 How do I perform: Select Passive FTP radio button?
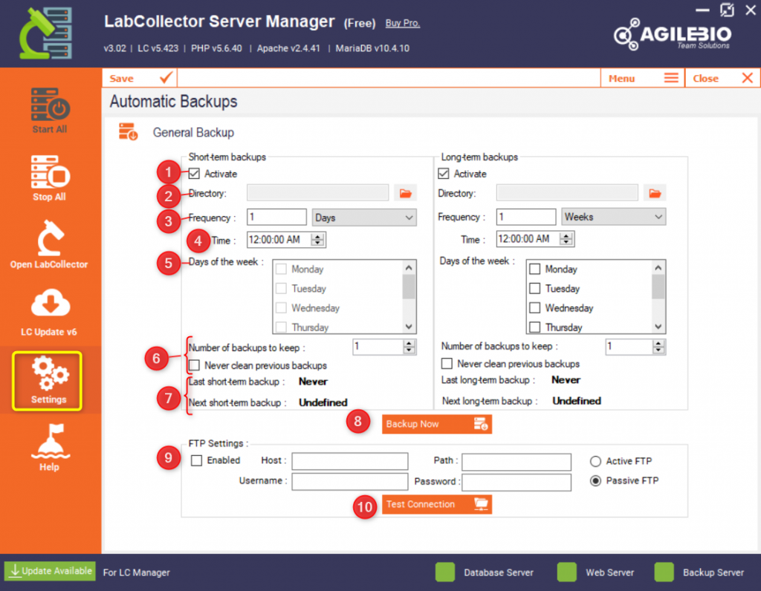click(595, 481)
